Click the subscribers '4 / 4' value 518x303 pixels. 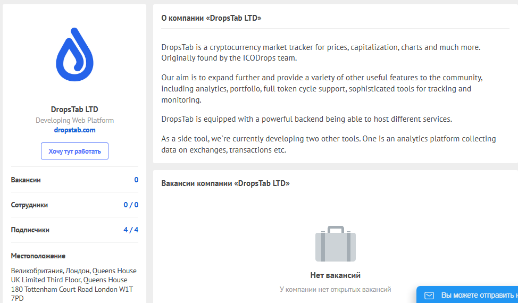131,230
